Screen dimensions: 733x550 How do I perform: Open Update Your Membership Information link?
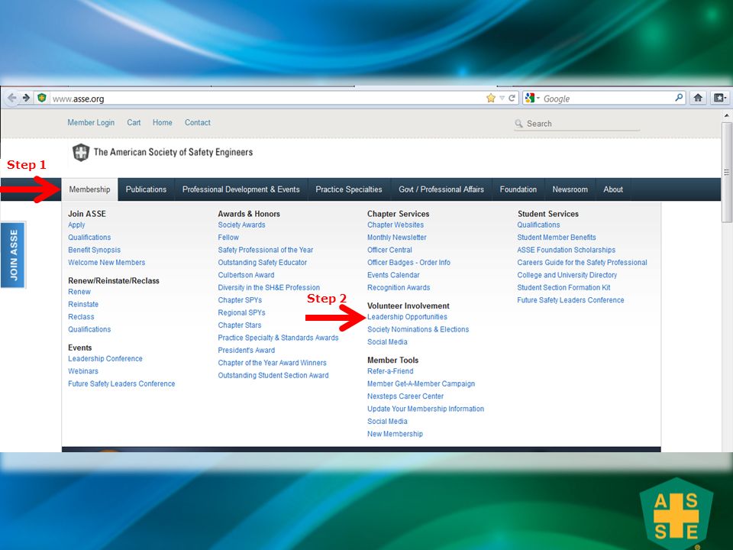click(x=425, y=409)
